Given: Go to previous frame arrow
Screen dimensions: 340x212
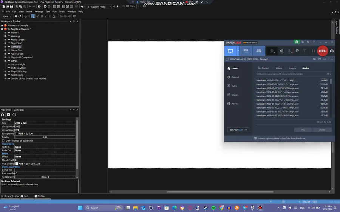Looking at the screenshot, I should click(x=114, y=6).
